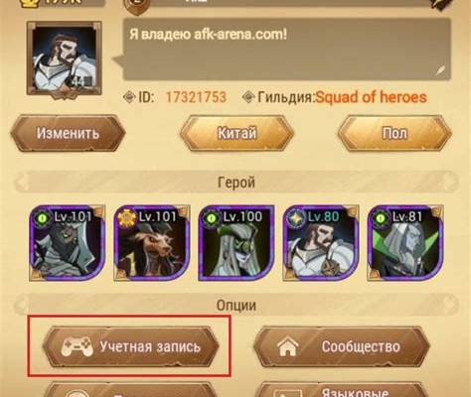
Task: Tap the Пол gender button
Action: tap(394, 133)
